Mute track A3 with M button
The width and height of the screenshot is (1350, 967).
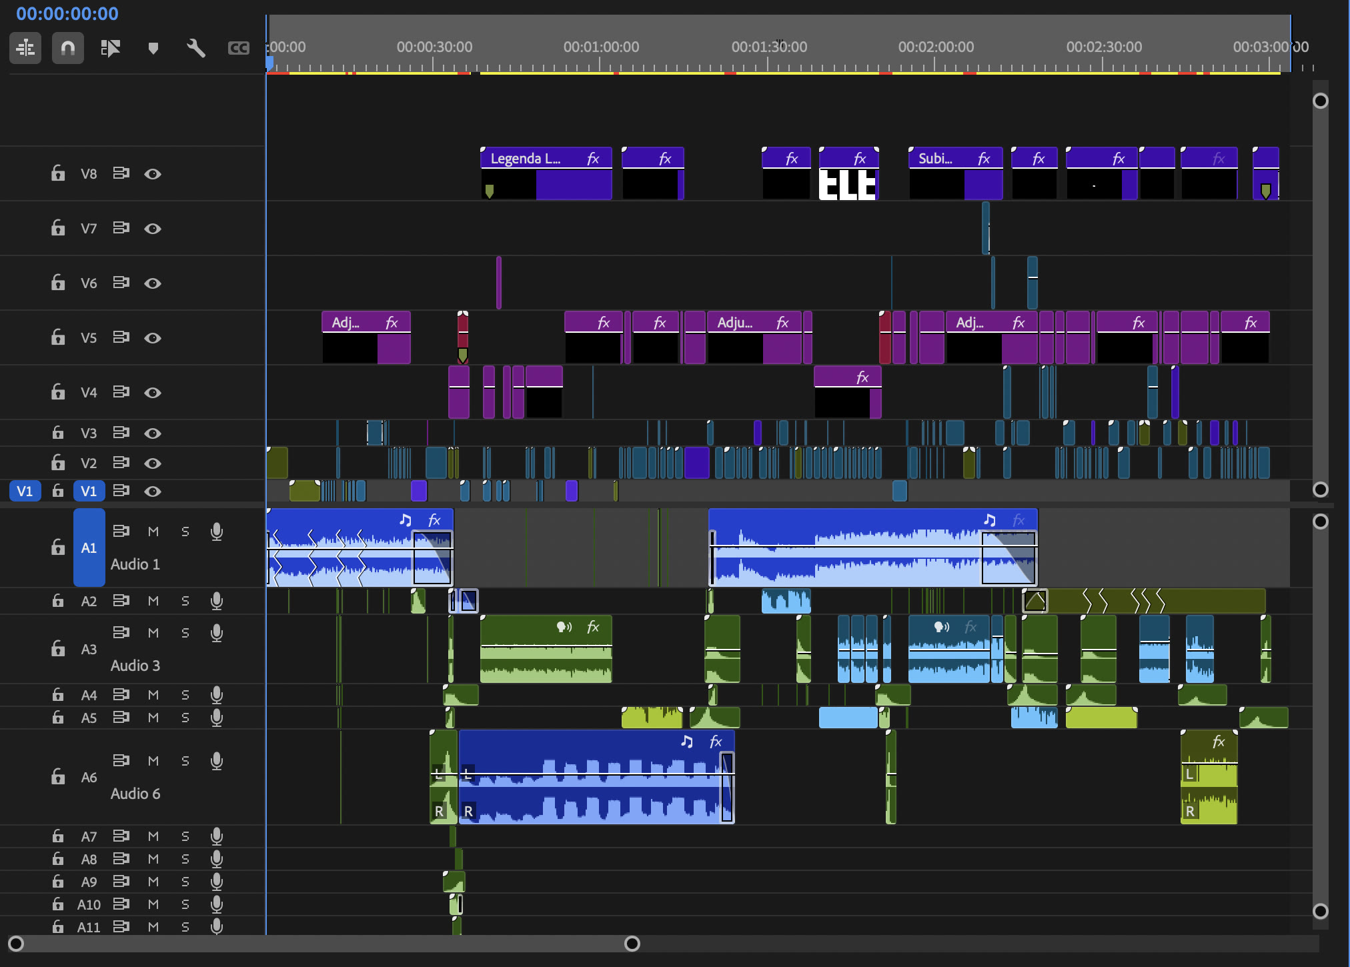click(153, 633)
